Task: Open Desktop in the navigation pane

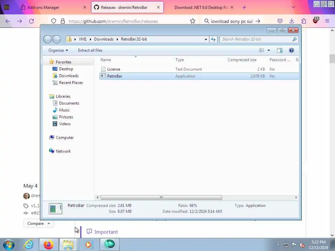Action: [66, 69]
